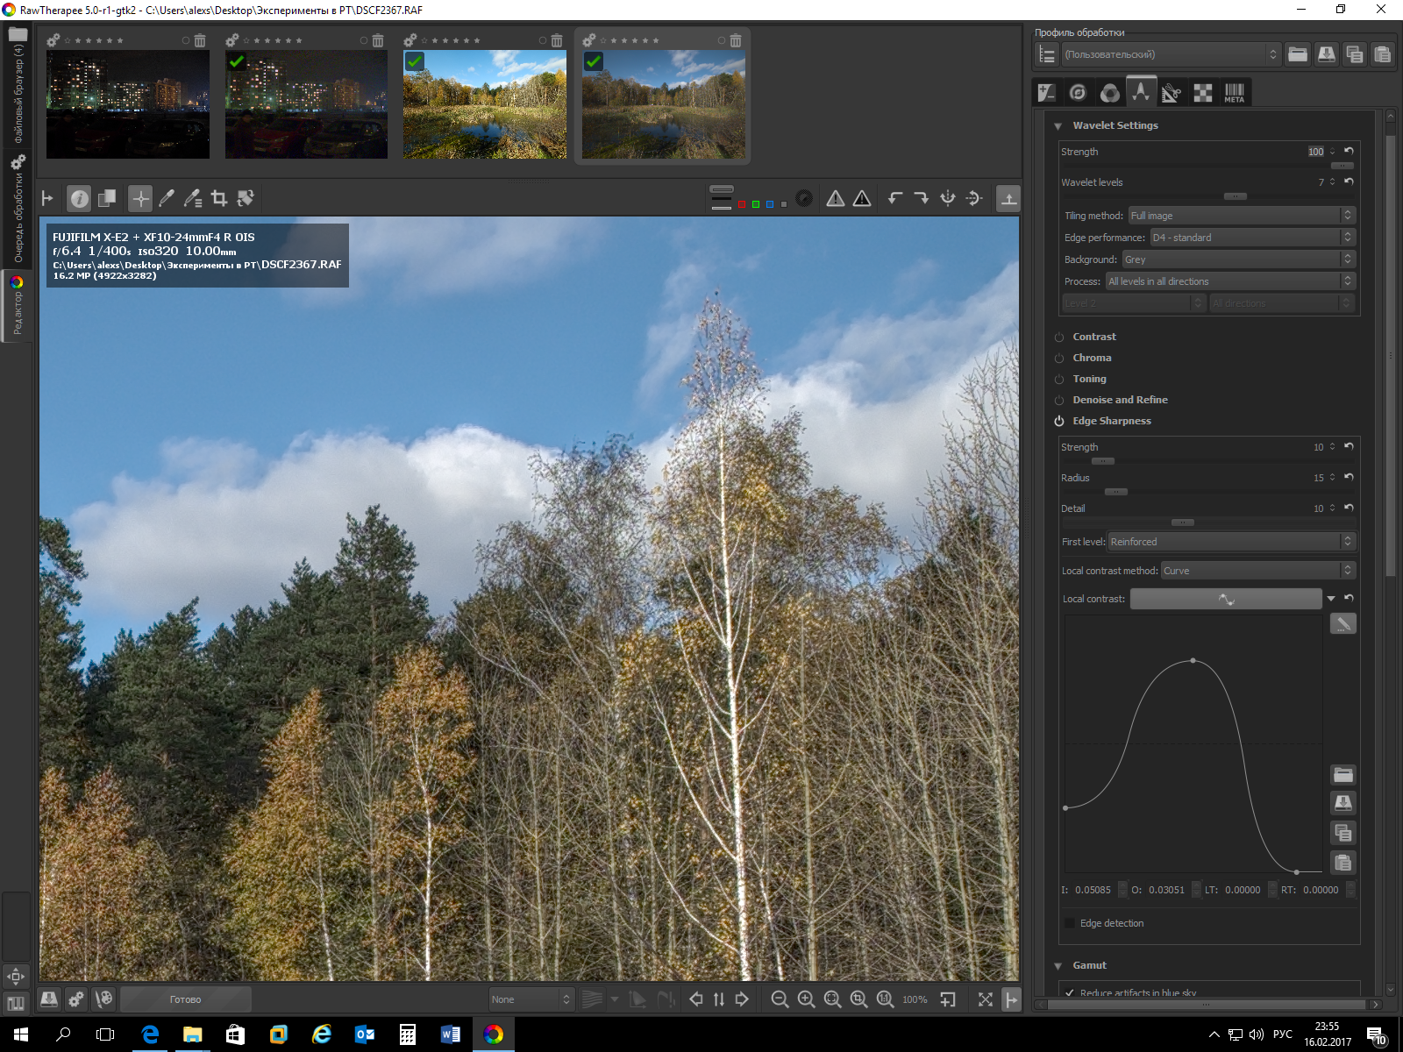Open the Process levels dropdown
The image size is (1403, 1052).
point(1230,281)
